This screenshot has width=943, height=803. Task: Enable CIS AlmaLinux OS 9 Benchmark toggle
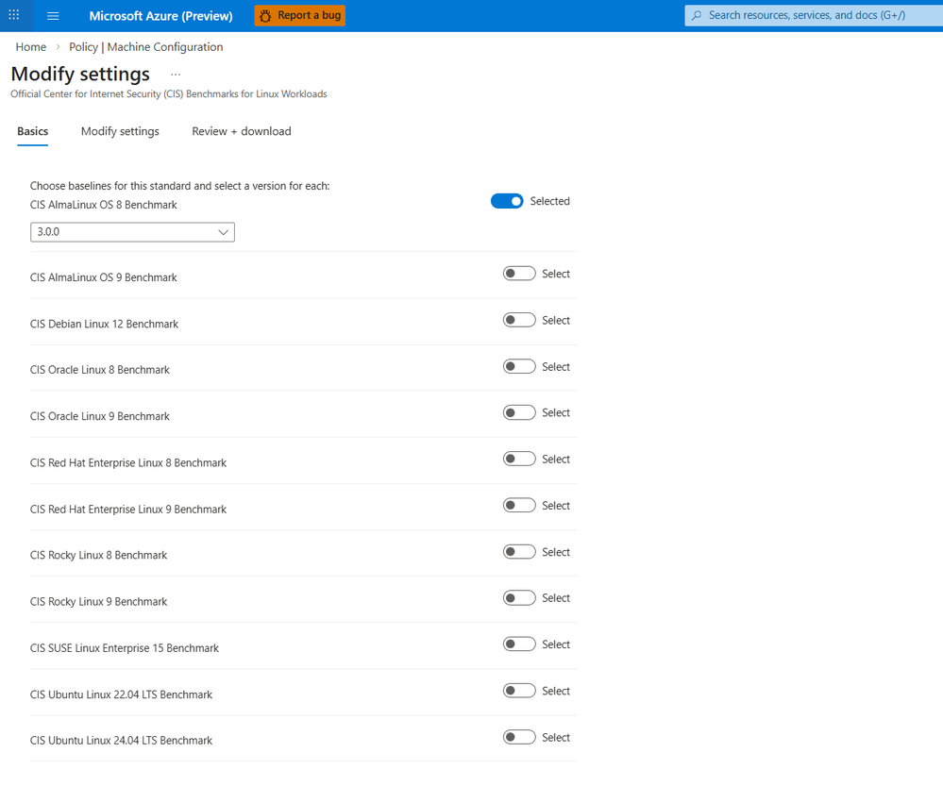519,274
